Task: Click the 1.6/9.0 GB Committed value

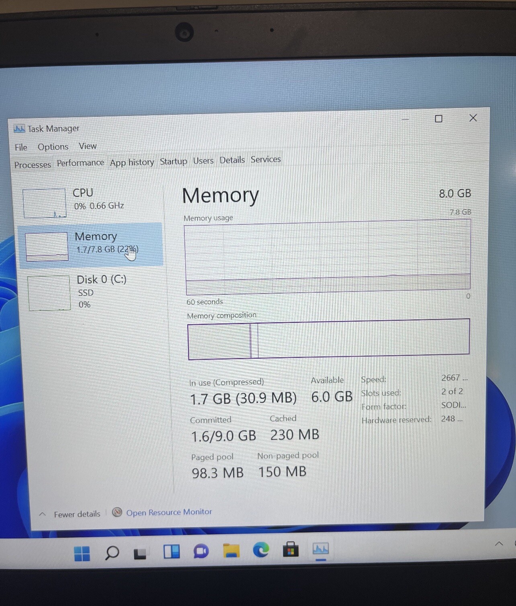Action: (x=223, y=436)
